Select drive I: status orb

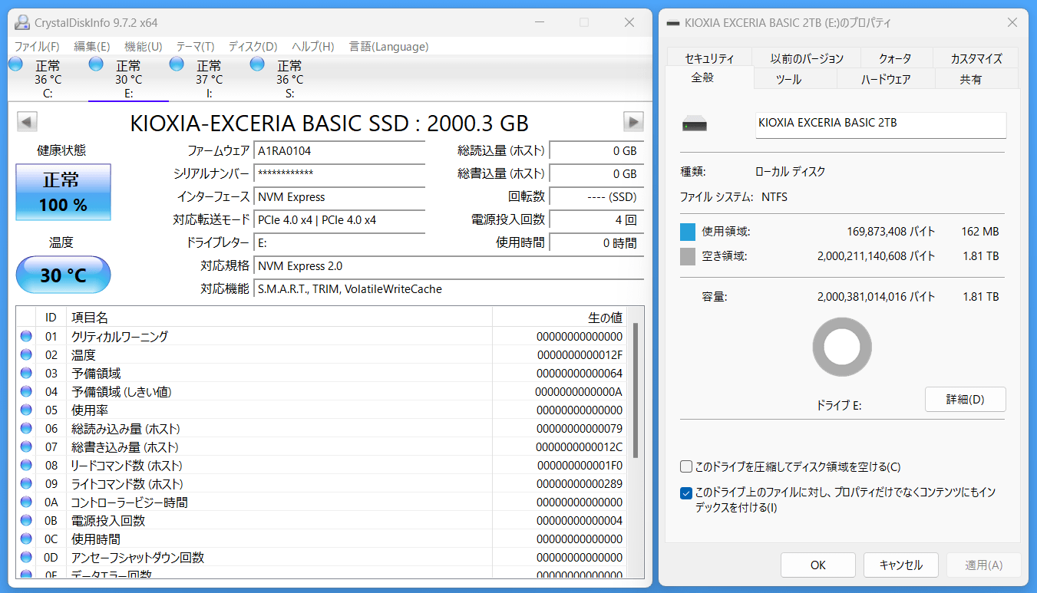point(177,64)
